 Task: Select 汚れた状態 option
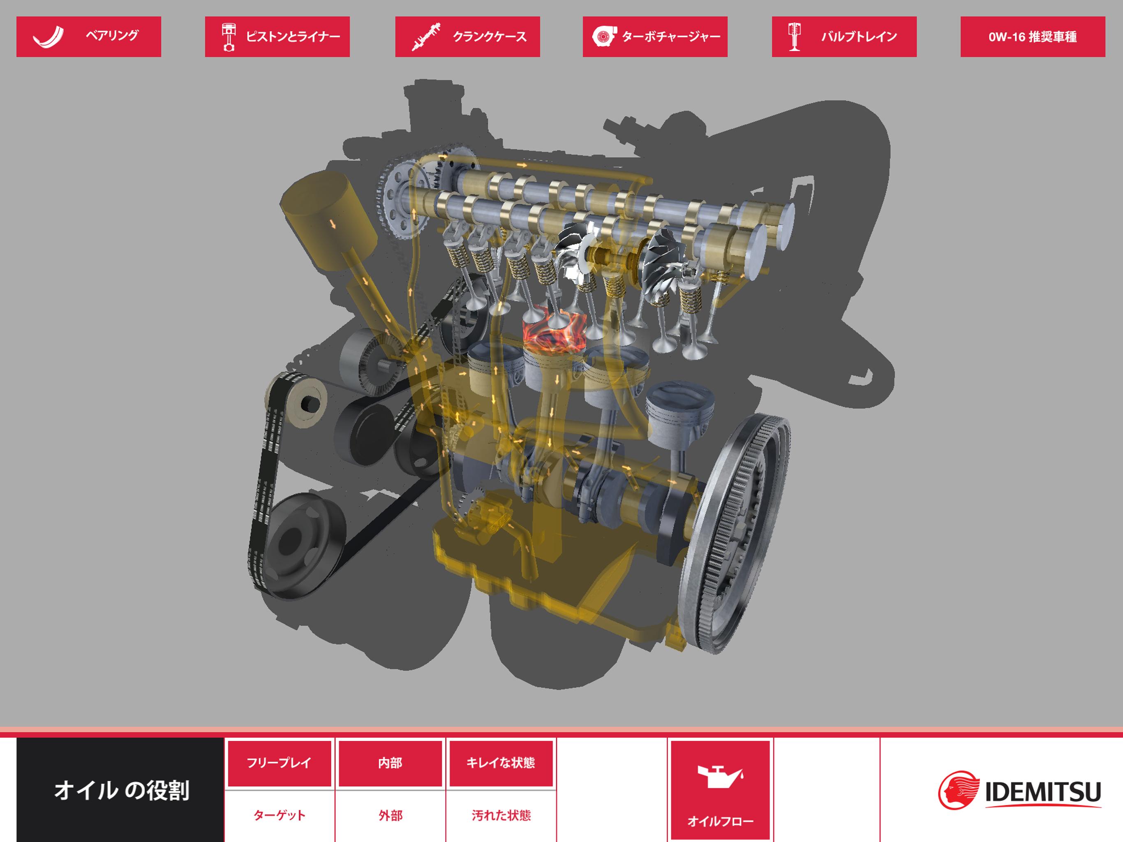coord(501,816)
